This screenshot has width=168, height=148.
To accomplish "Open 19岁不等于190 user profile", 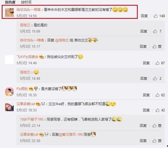I will (x=32, y=119).
